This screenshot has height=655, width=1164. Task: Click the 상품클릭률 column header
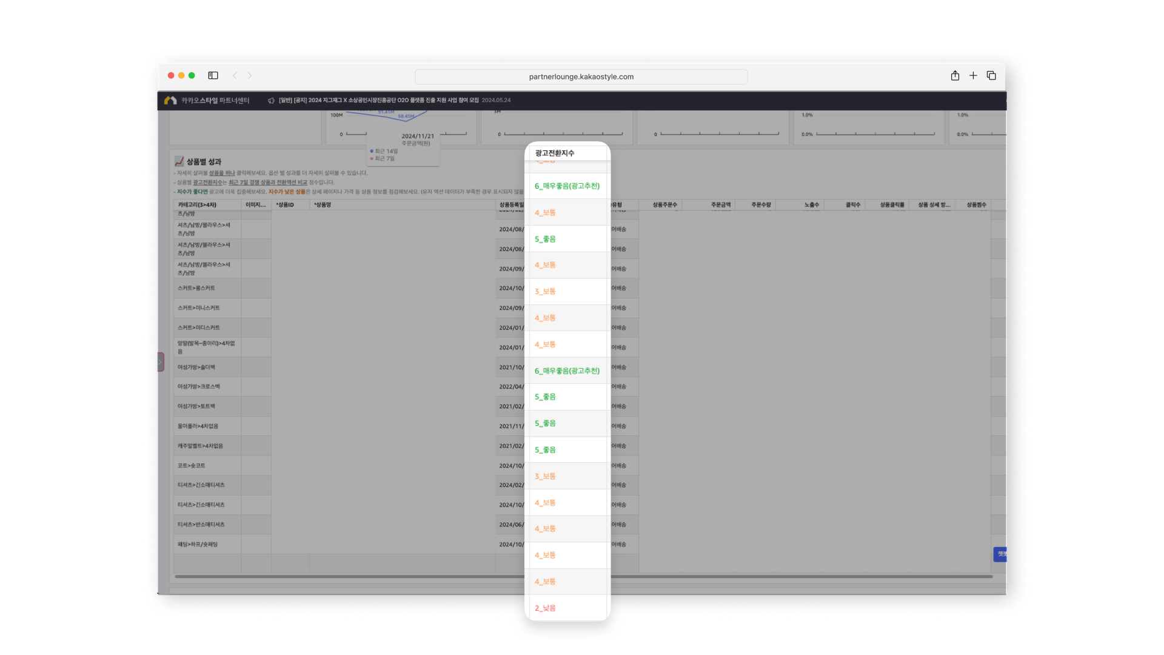click(x=887, y=205)
